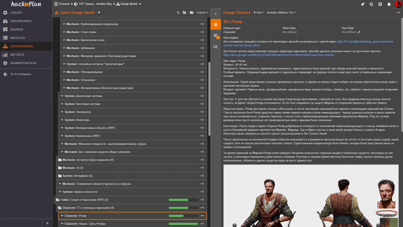Viewport: 403px width, 227px height.
Task: Open options for Случайные встречи "Заклятый враг"
Action: (202, 64)
